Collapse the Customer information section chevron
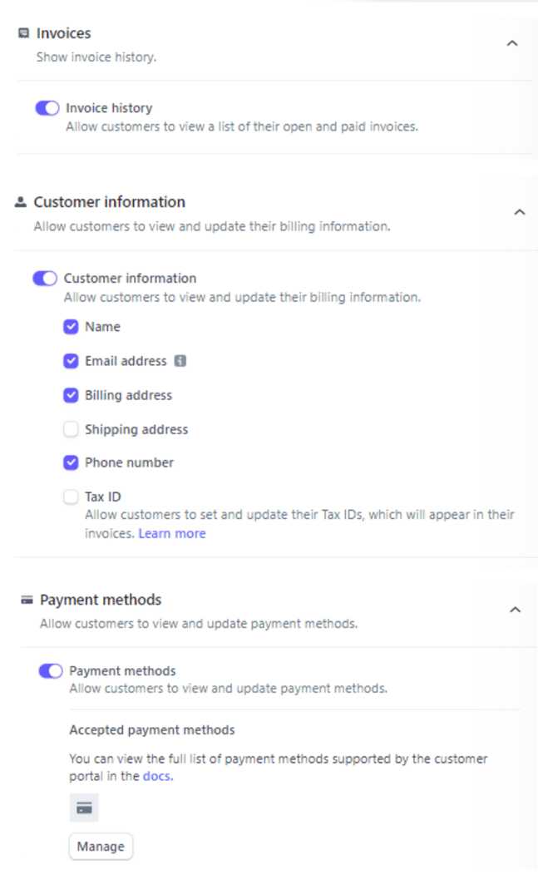 (520, 212)
